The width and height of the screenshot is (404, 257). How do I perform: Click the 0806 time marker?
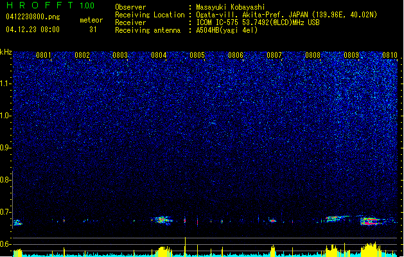point(236,55)
